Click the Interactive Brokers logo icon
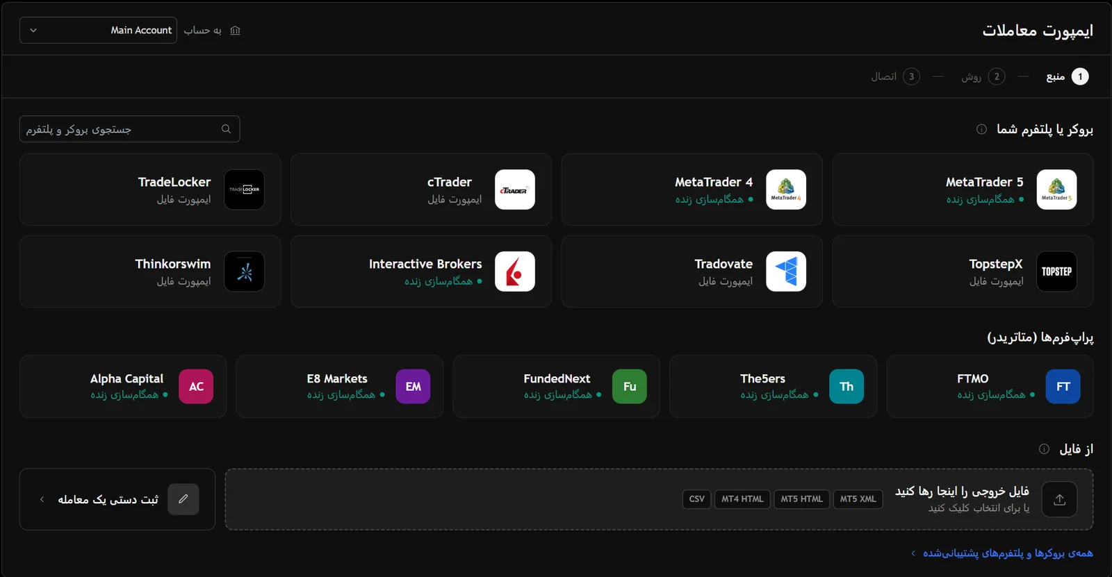Image resolution: width=1112 pixels, height=577 pixels. pos(515,271)
